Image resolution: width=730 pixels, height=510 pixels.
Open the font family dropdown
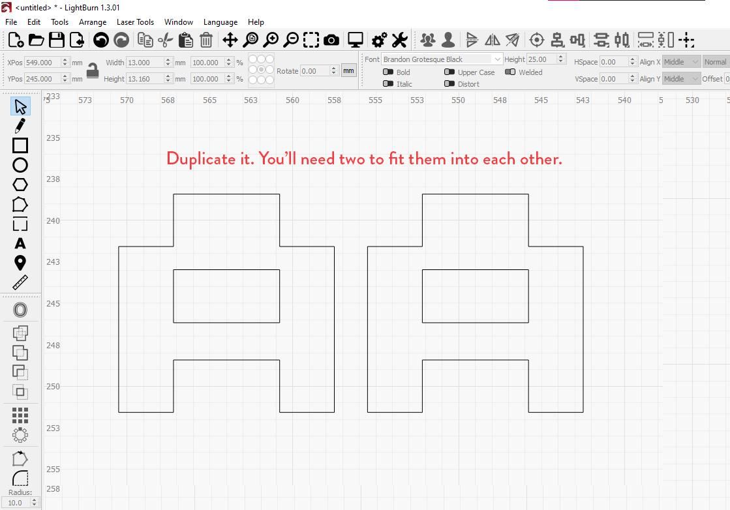(x=497, y=59)
